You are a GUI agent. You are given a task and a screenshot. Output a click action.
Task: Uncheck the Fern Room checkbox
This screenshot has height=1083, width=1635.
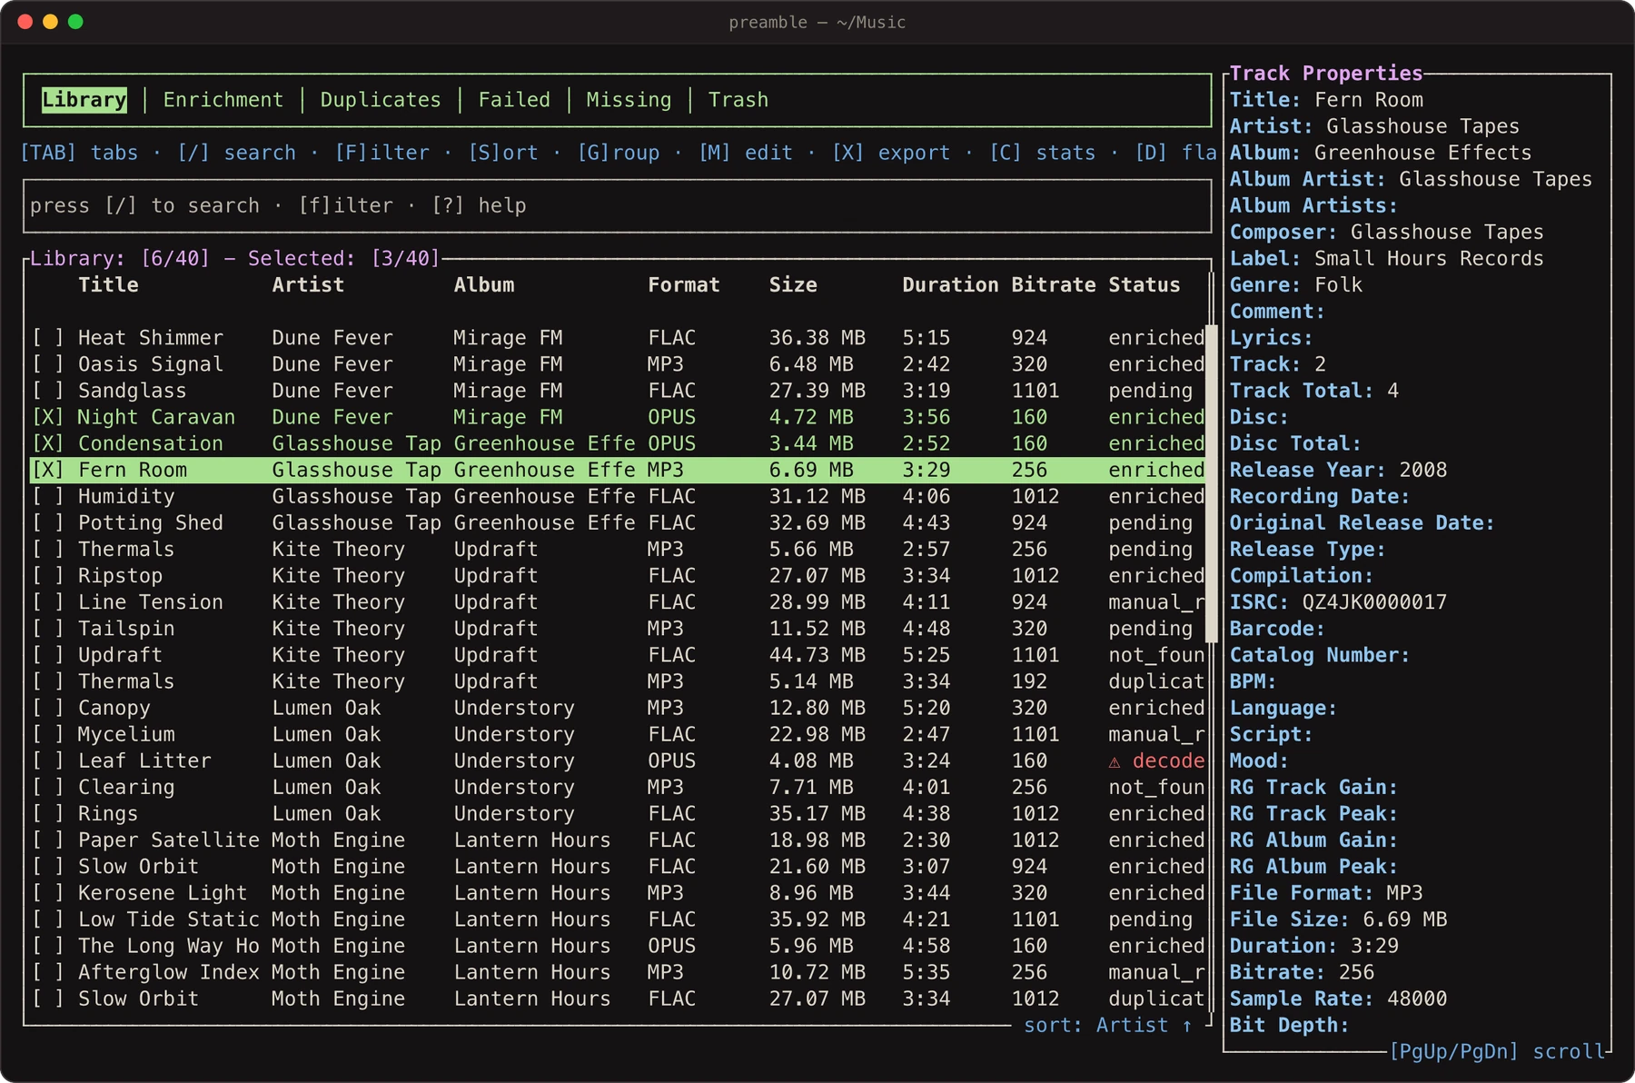point(48,470)
